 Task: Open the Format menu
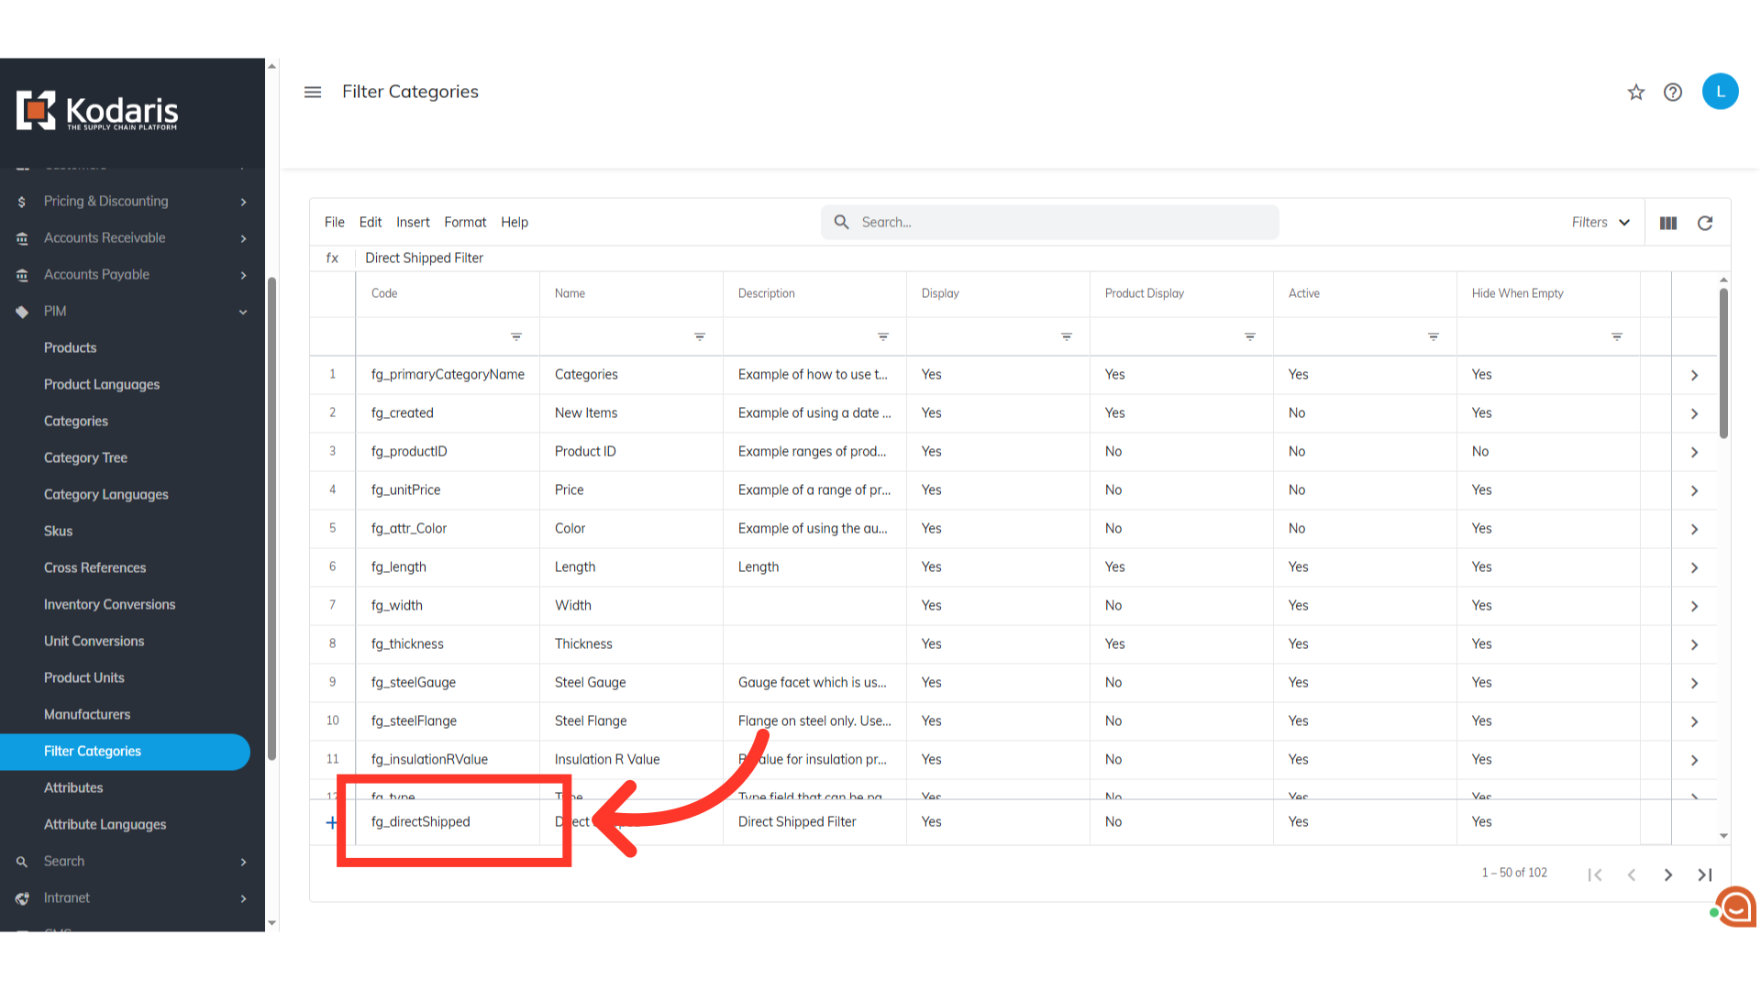pyautogui.click(x=465, y=223)
